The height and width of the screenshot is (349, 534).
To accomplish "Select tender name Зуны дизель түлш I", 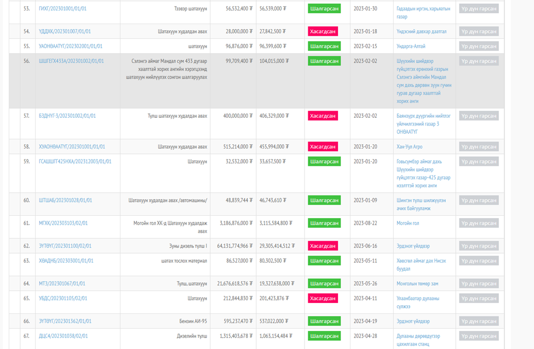I will coord(188,246).
